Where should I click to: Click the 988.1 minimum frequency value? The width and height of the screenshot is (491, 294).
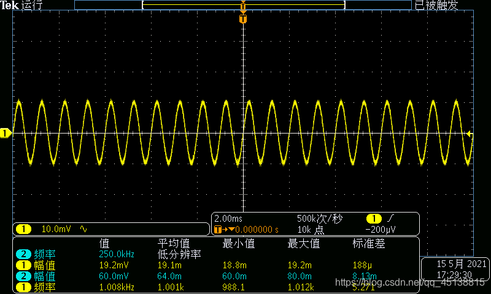point(234,287)
